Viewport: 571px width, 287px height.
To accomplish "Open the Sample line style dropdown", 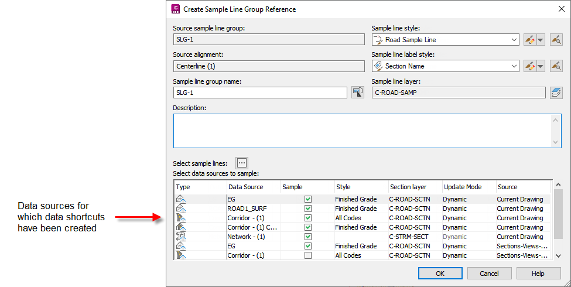I will (514, 40).
